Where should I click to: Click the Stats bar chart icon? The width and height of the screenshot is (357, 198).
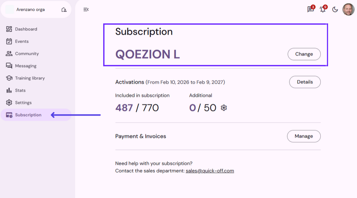[9, 90]
